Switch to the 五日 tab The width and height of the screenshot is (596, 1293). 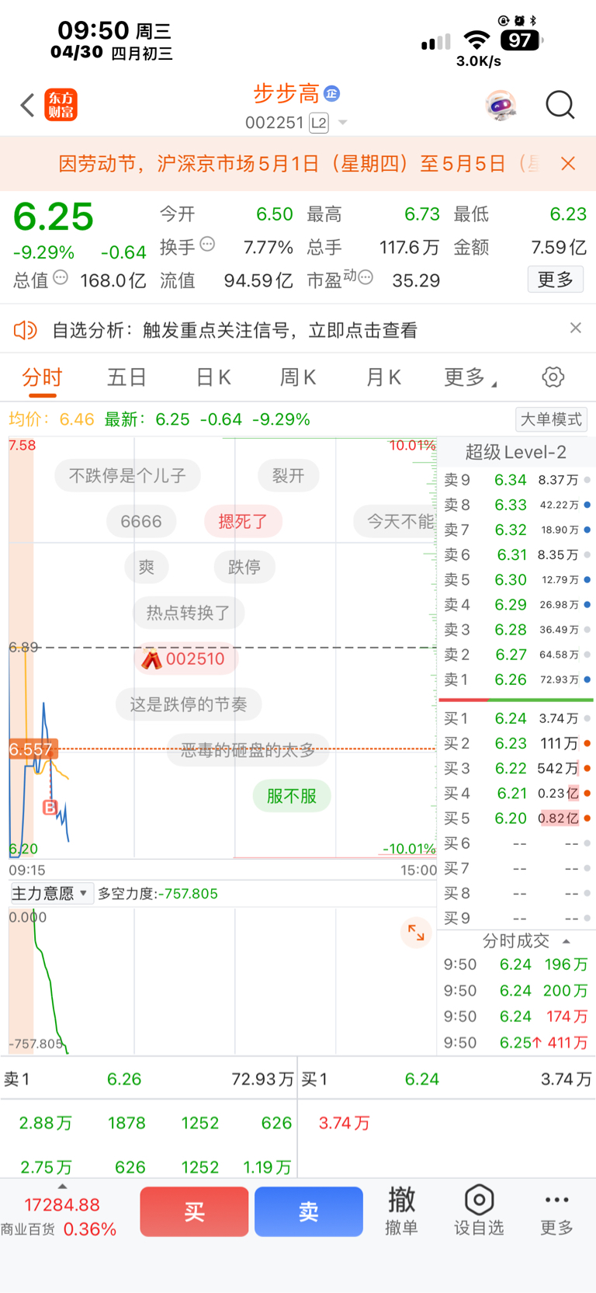click(x=126, y=378)
